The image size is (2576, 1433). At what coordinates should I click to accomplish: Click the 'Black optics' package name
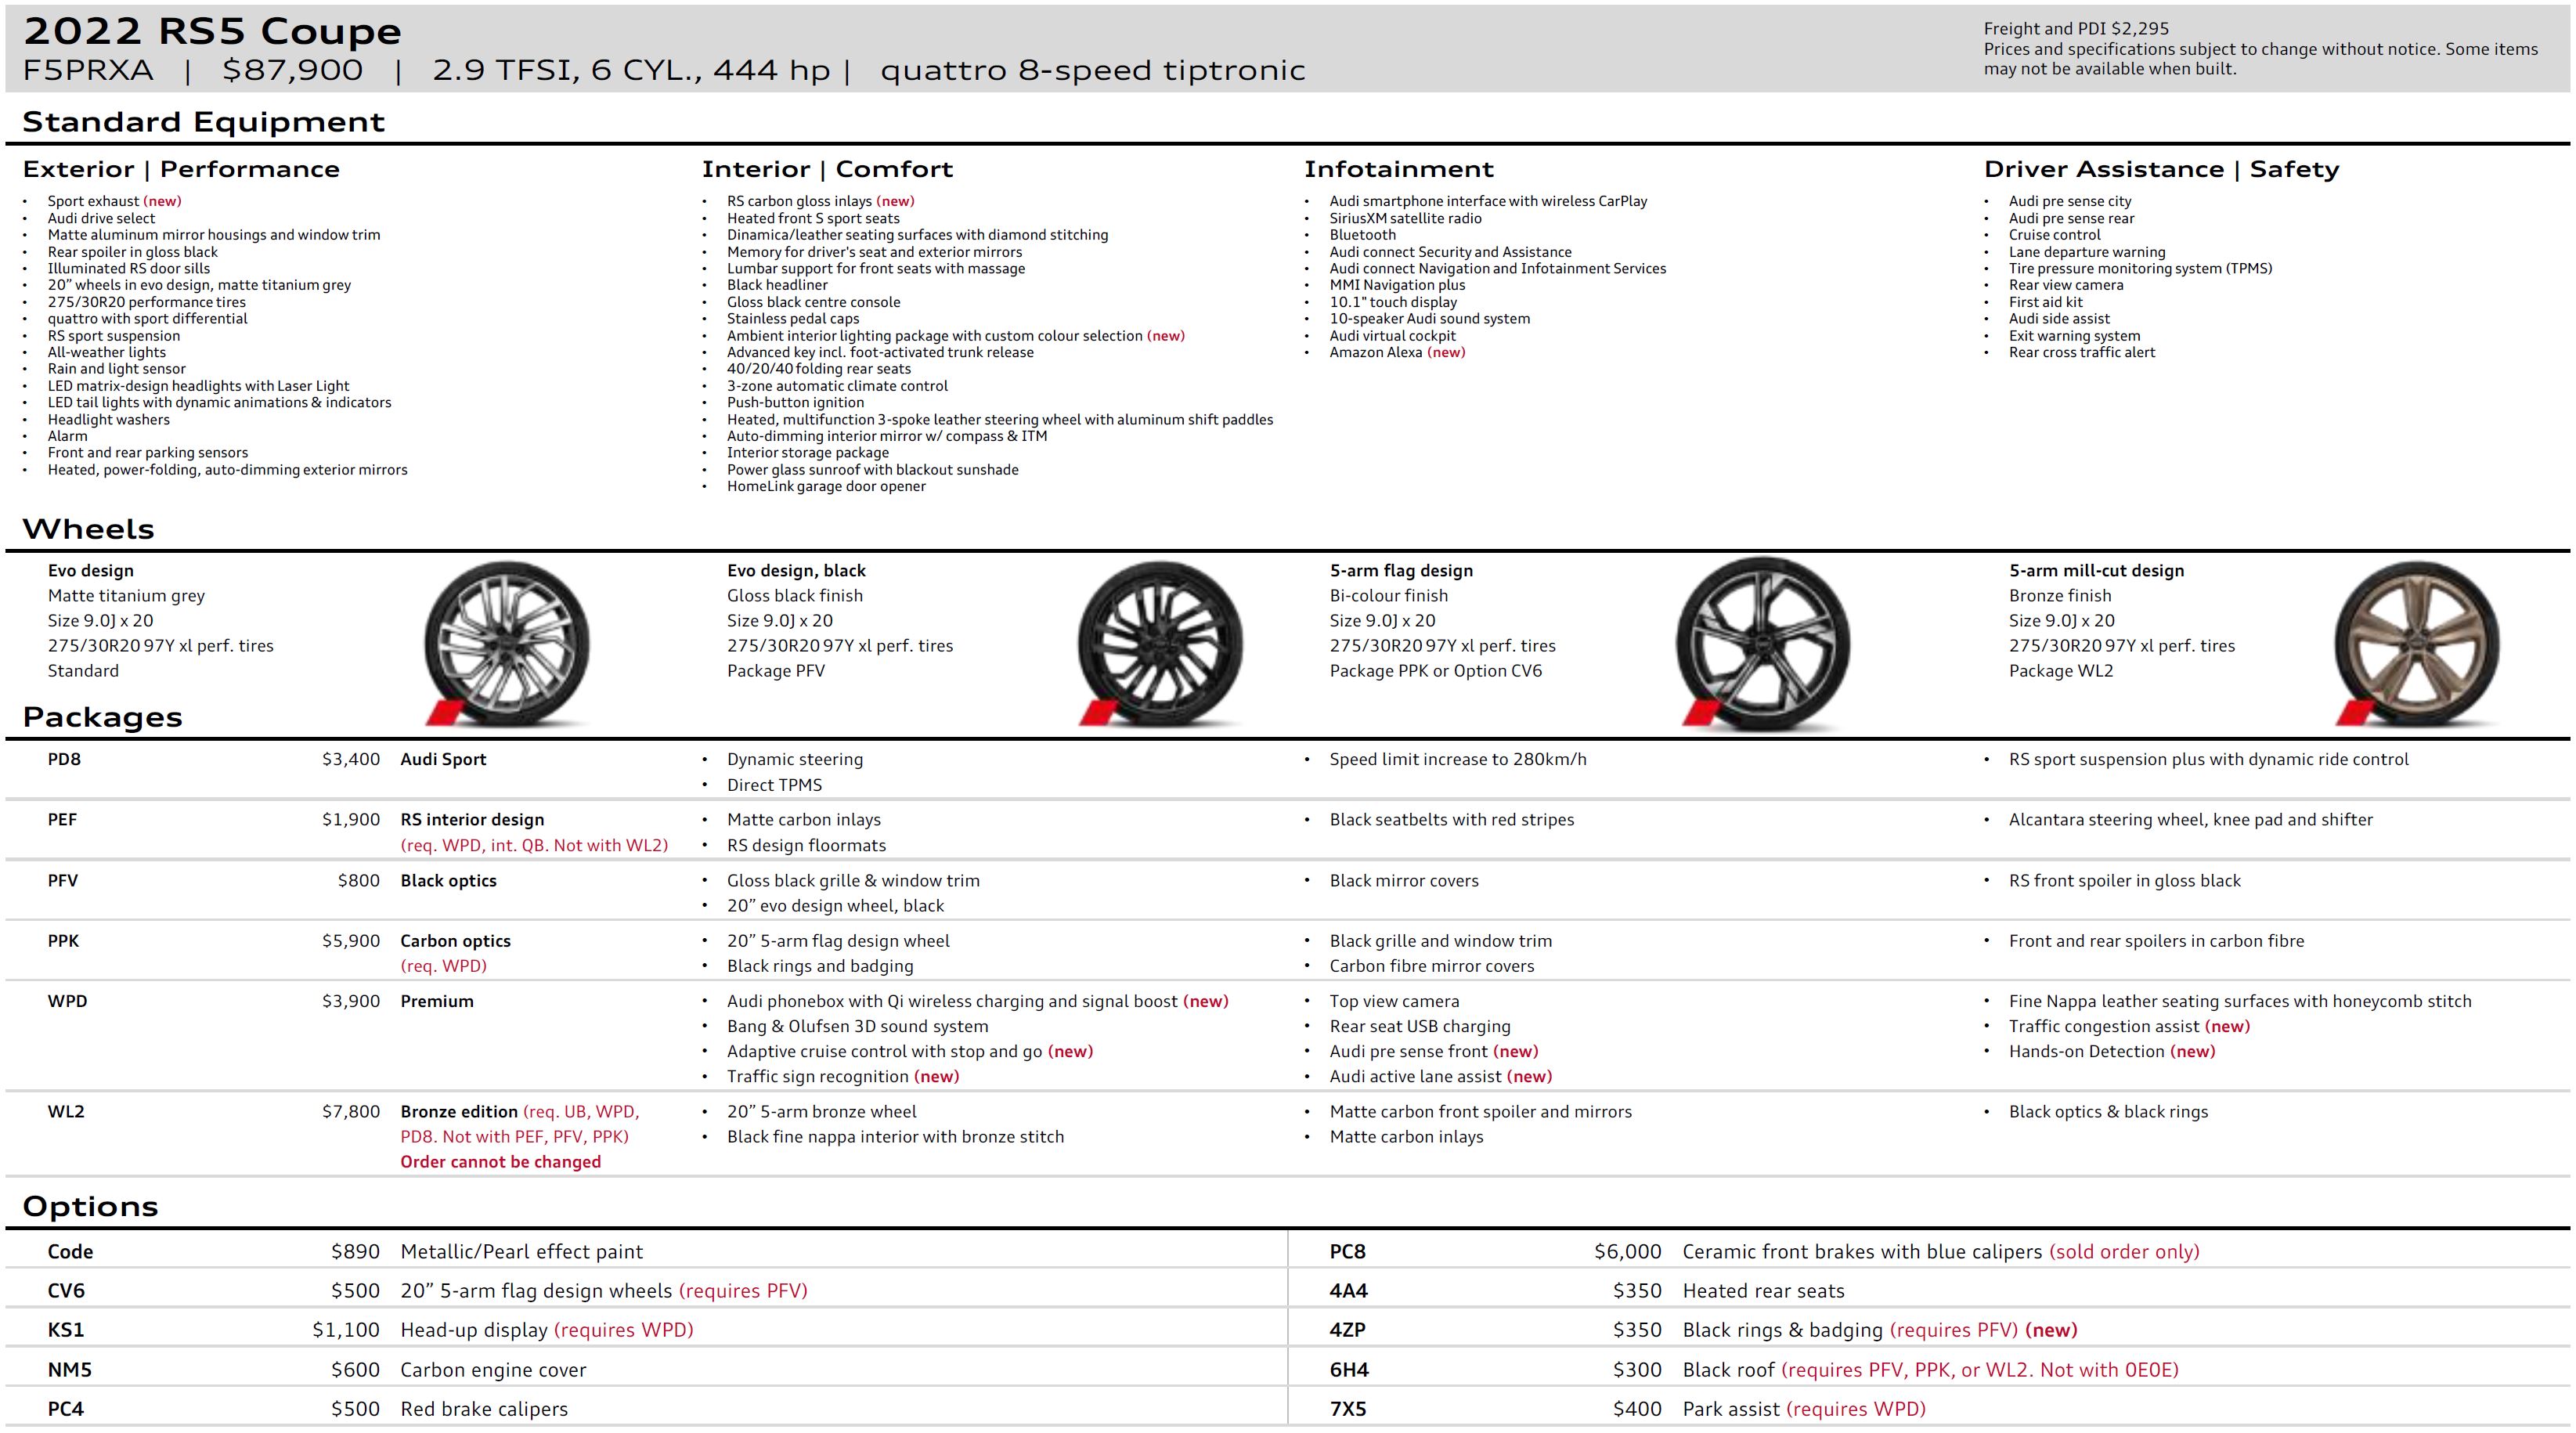(x=448, y=880)
